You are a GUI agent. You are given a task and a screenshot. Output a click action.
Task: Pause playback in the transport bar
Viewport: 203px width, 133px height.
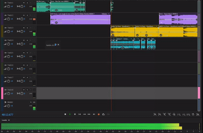click(75, 114)
